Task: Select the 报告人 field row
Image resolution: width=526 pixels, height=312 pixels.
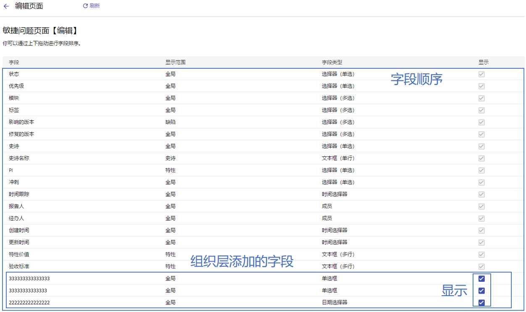Action: pos(16,206)
